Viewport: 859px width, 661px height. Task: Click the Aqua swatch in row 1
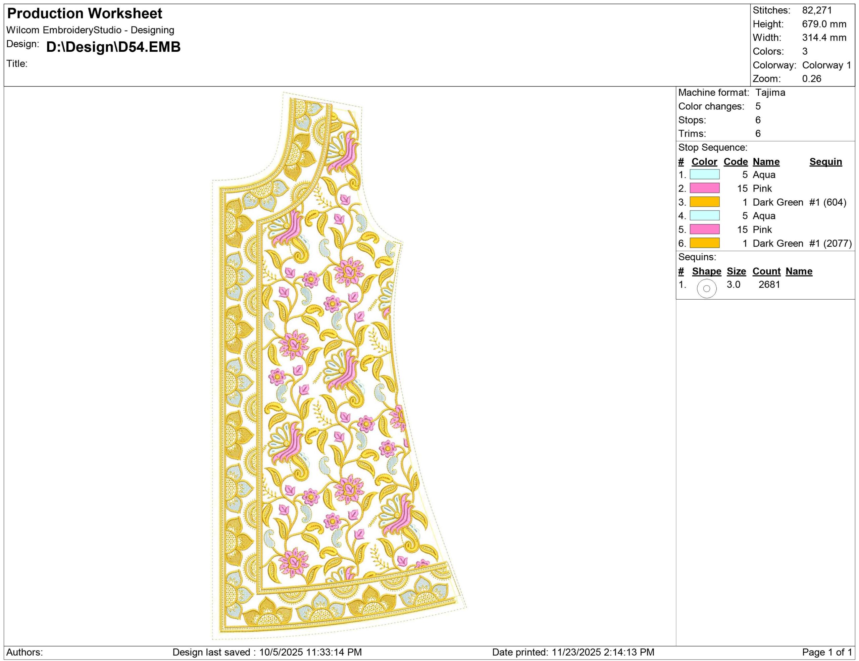(x=704, y=174)
